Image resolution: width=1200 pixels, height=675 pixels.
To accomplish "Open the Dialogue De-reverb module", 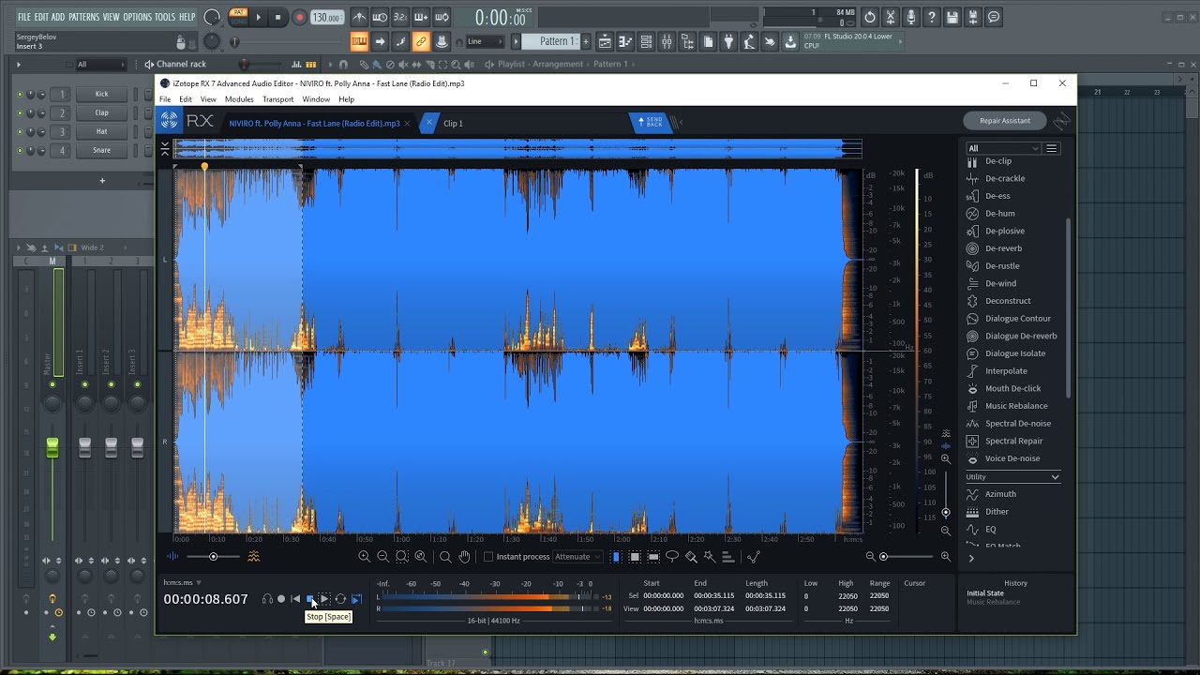I will click(1020, 336).
